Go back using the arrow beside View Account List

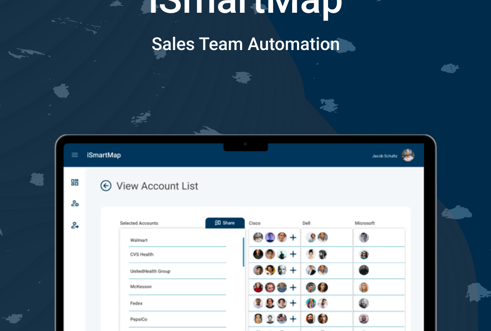(106, 186)
